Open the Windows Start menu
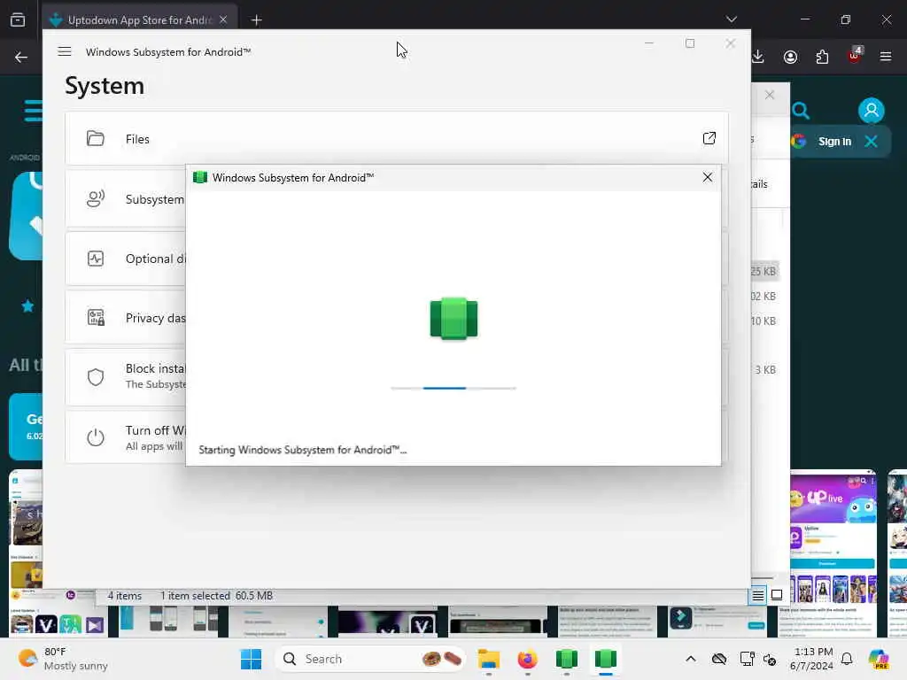Screen dimensions: 907x680 tap(251, 659)
